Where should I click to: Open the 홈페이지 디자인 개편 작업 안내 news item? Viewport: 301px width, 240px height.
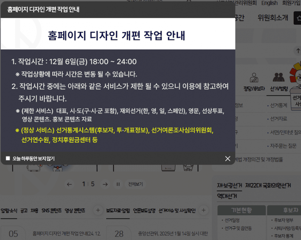click(67, 233)
